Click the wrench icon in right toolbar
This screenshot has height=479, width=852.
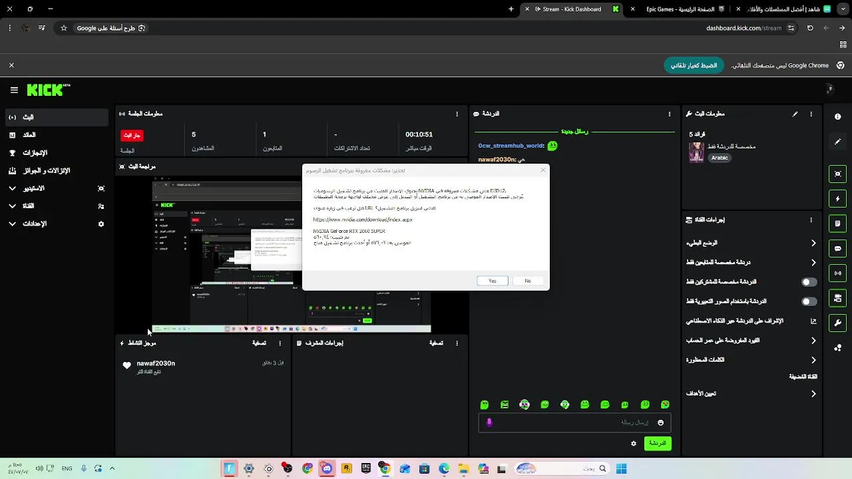837,323
